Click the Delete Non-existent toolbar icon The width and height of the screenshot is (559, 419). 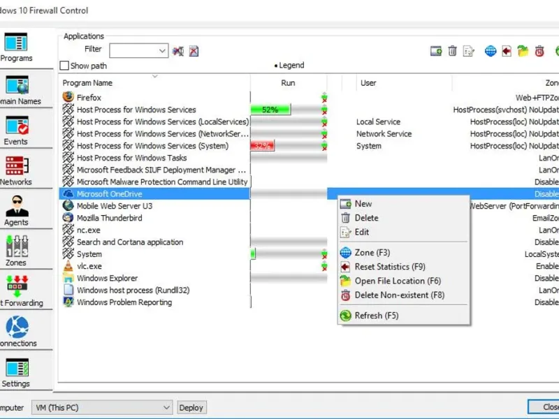pyautogui.click(x=539, y=51)
